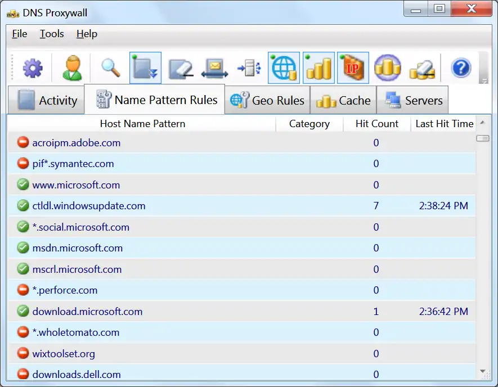The image size is (498, 387).
Task: Select the ctldl.windowsupdate.com rule text
Action: click(88, 206)
